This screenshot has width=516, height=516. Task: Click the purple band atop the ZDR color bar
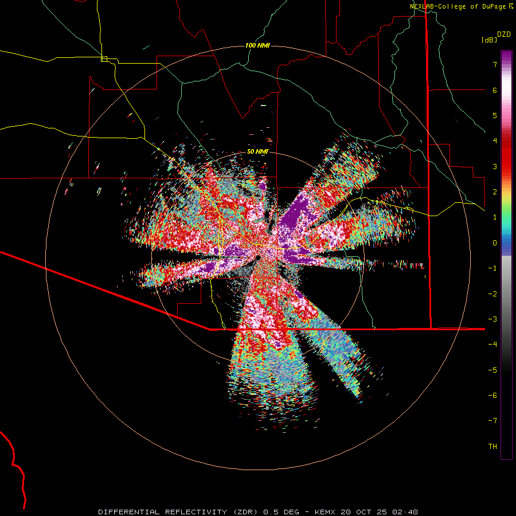coord(506,57)
